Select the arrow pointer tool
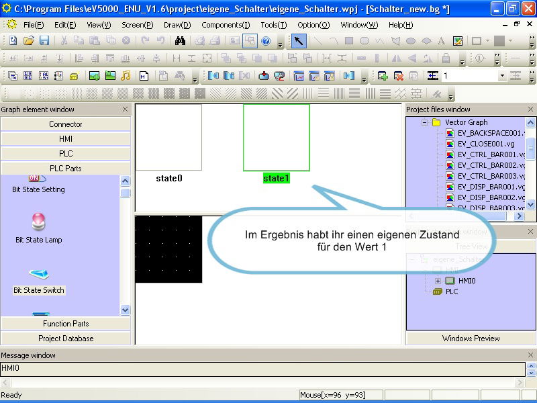 pyautogui.click(x=299, y=41)
